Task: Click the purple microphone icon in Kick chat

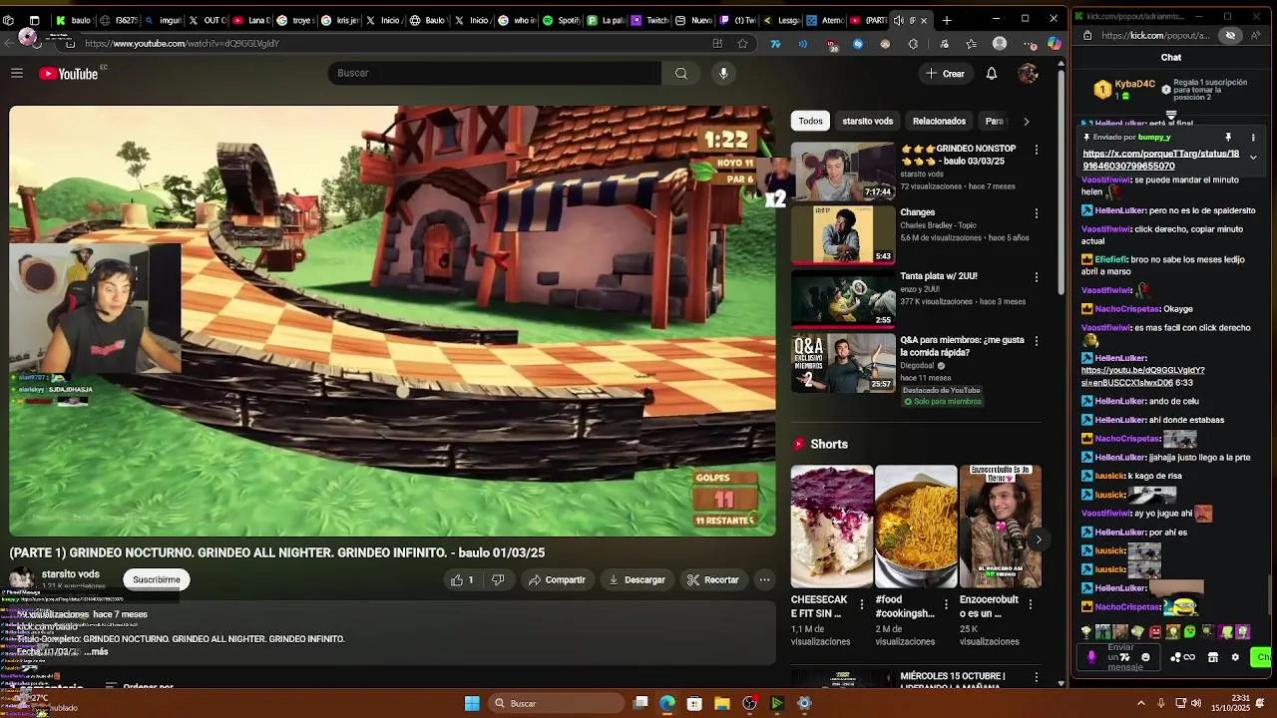Action: click(x=1091, y=657)
